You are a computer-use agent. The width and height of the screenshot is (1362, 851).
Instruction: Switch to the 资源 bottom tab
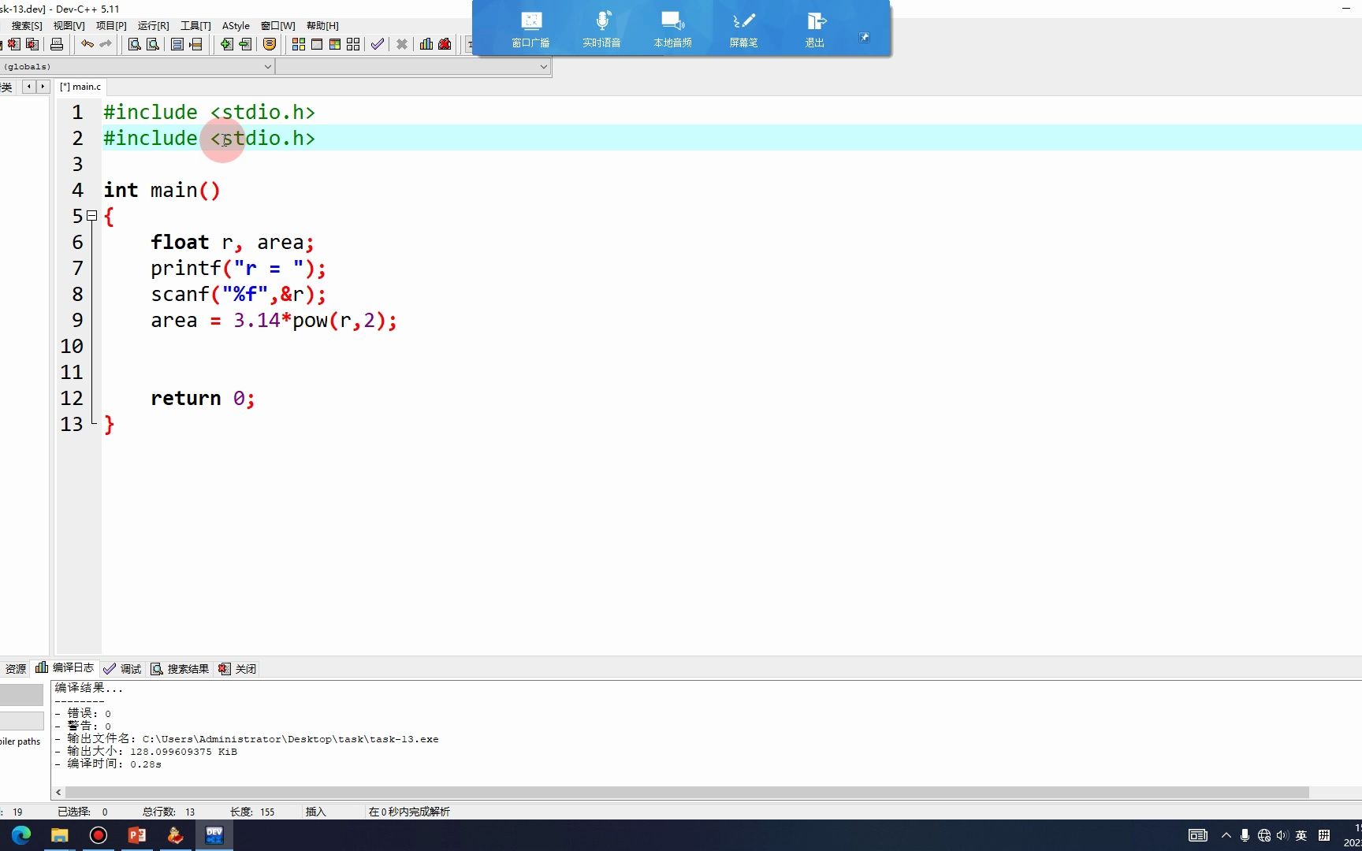click(x=15, y=669)
